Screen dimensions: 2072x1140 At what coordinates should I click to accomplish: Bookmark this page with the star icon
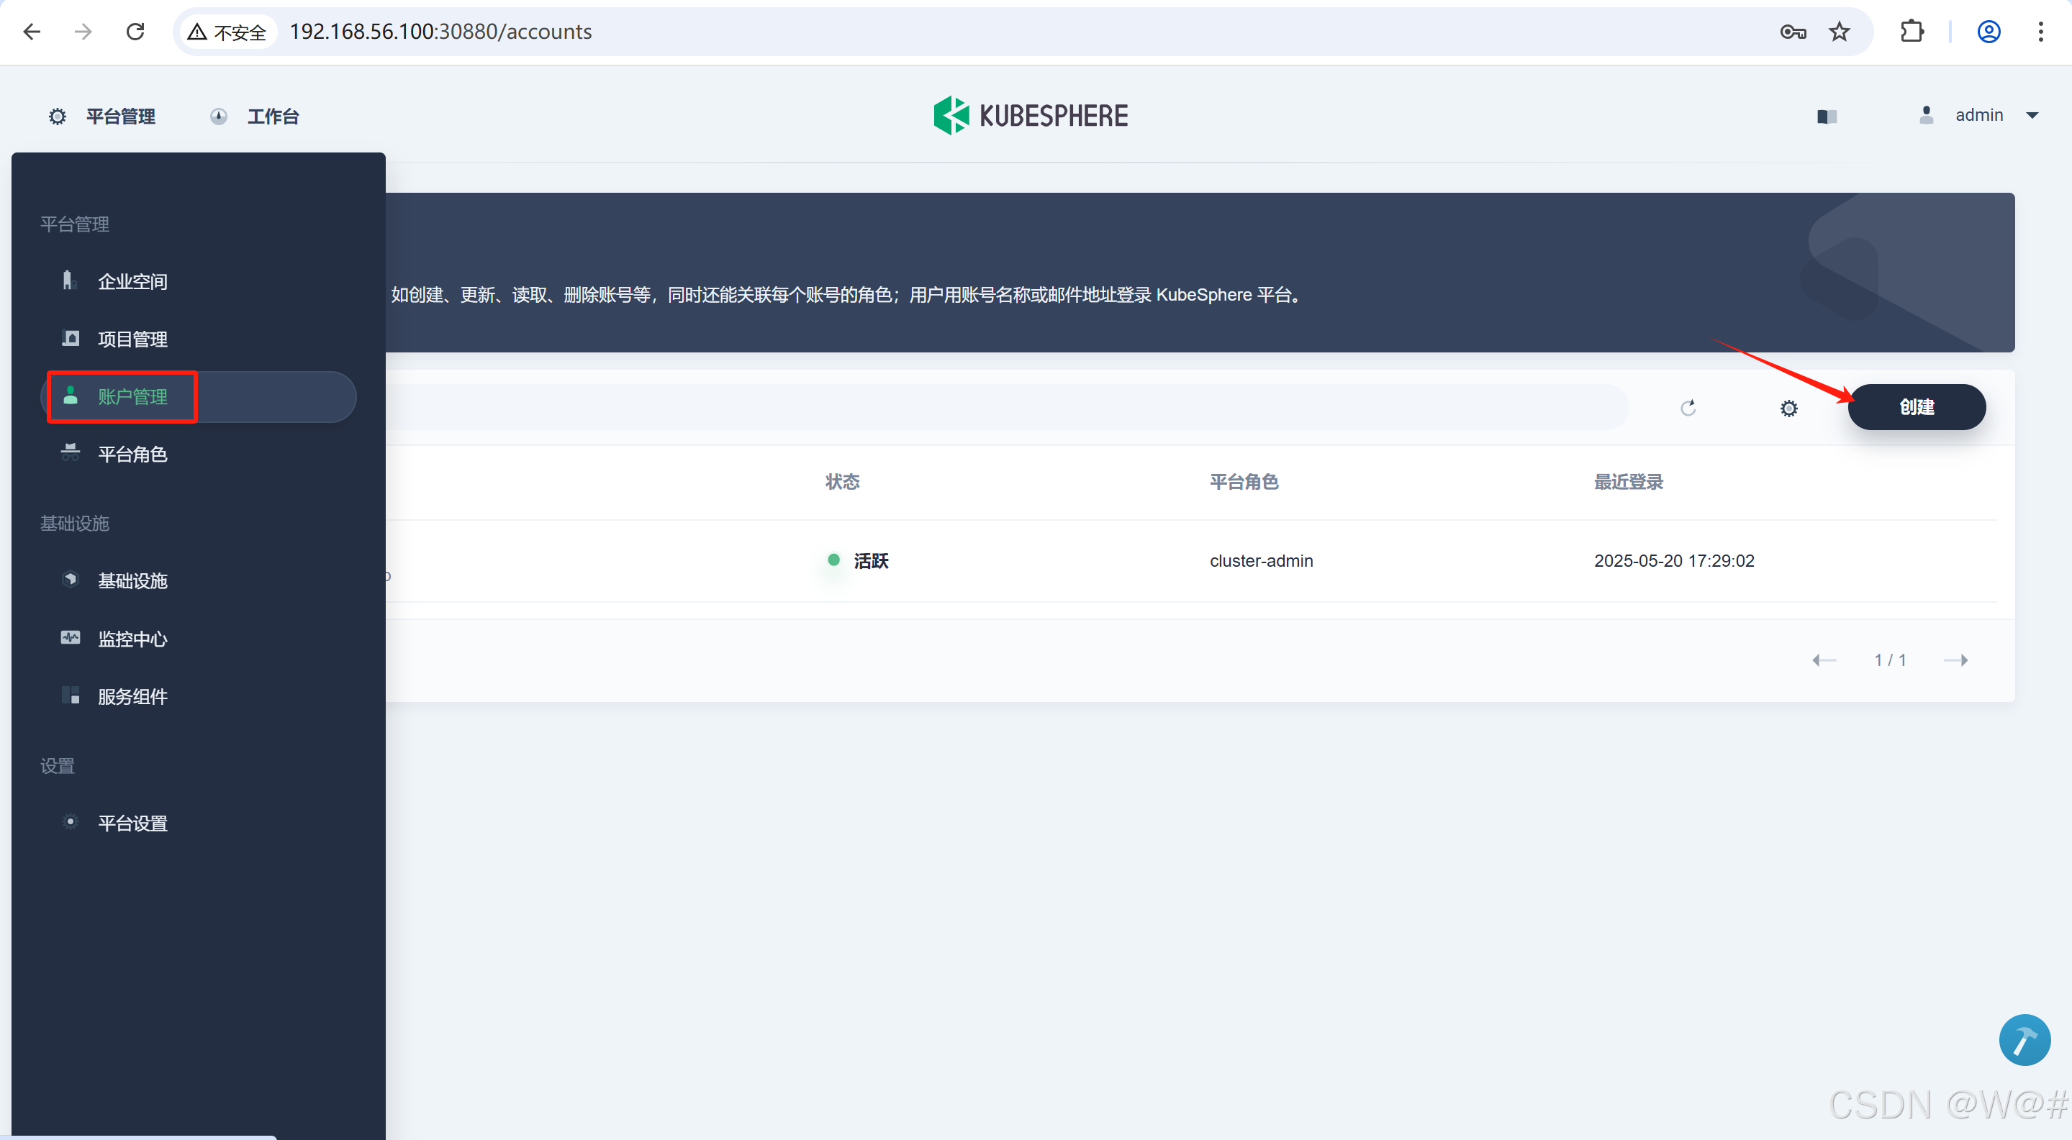point(1839,32)
